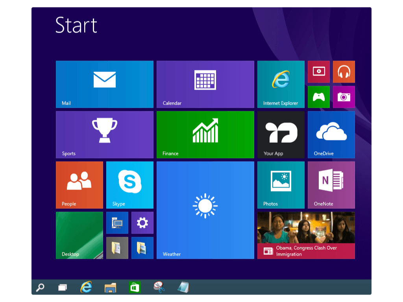
Task: Open the Camera tile
Action: tap(344, 97)
